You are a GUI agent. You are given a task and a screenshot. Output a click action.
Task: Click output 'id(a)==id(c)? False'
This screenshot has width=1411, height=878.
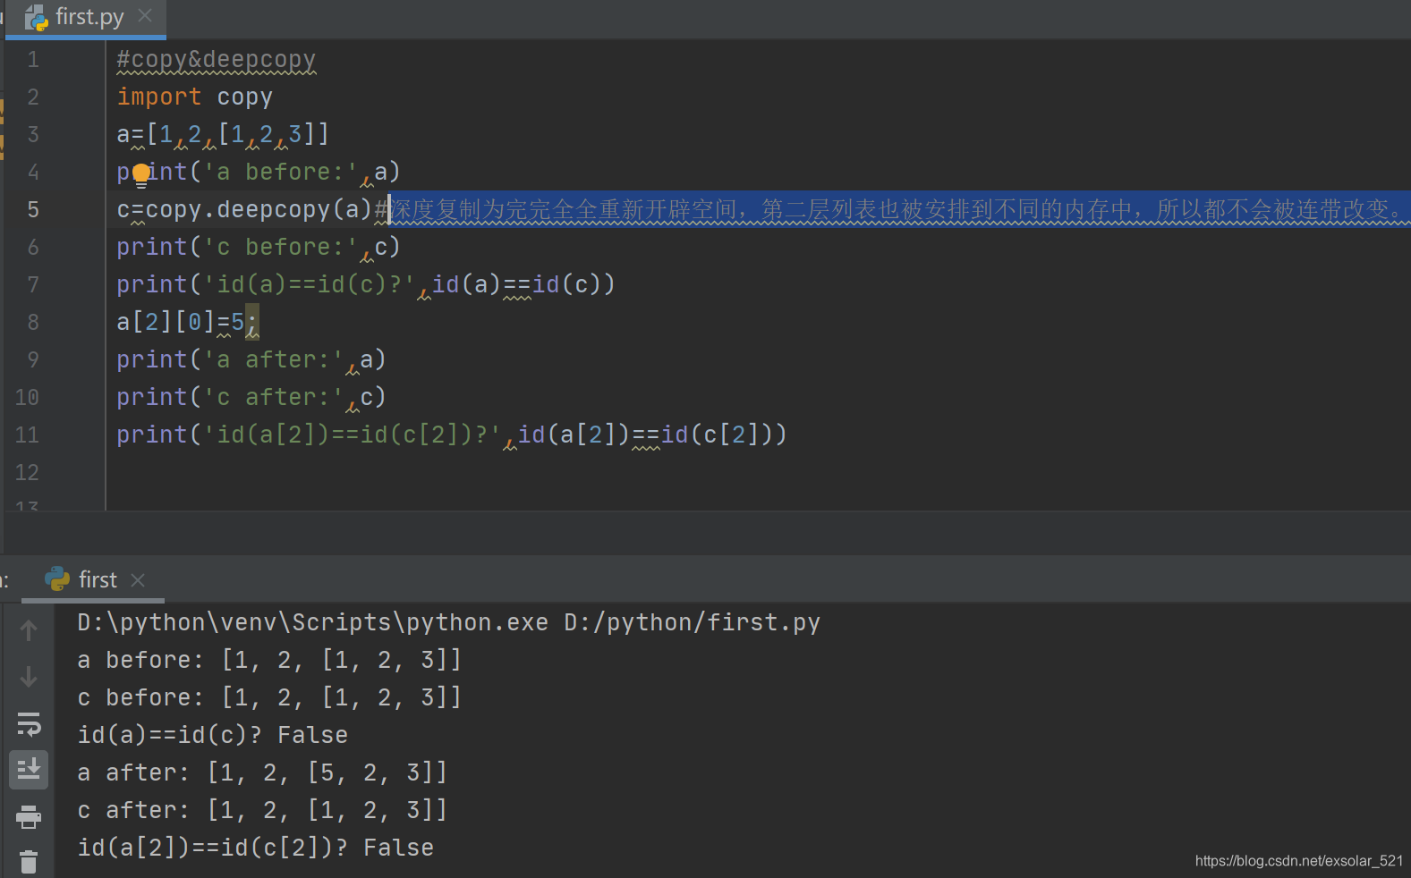click(x=212, y=735)
